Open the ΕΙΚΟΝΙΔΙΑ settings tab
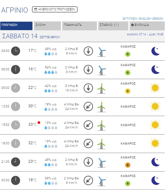This screenshot has height=190, width=165. coord(147,26)
